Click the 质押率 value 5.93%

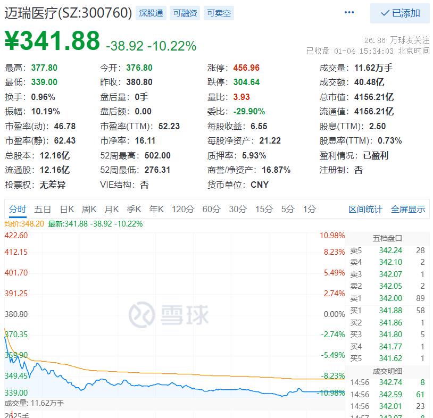click(254, 155)
